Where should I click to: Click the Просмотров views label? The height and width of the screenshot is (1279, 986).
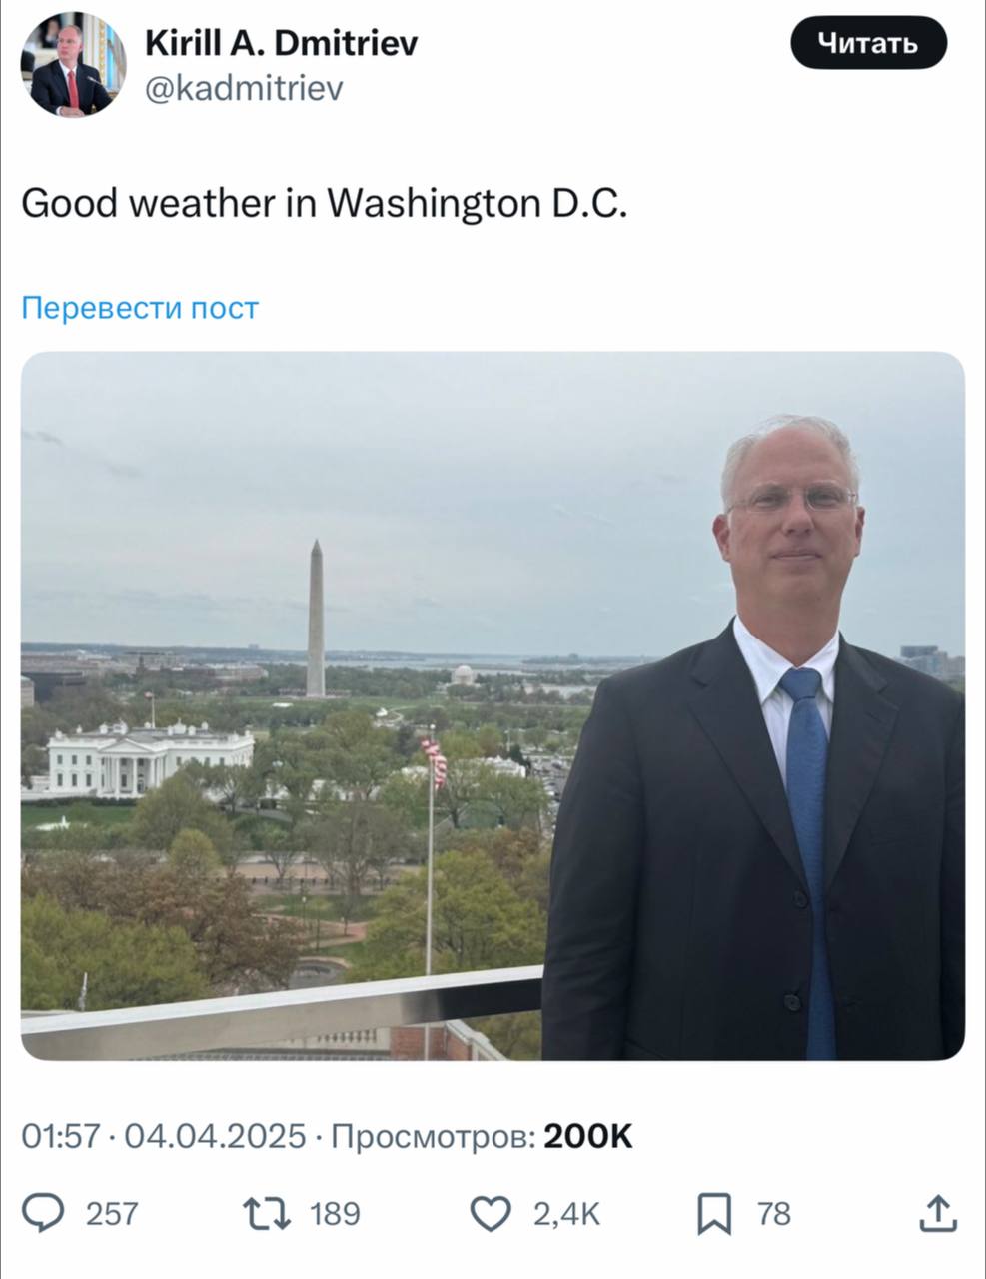[x=432, y=1137]
